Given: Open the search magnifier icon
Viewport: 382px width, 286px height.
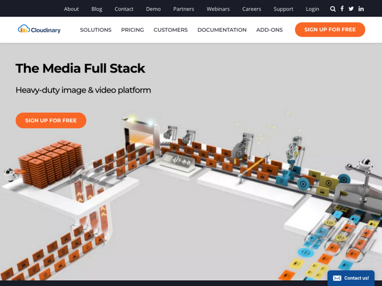Looking at the screenshot, I should [x=333, y=9].
